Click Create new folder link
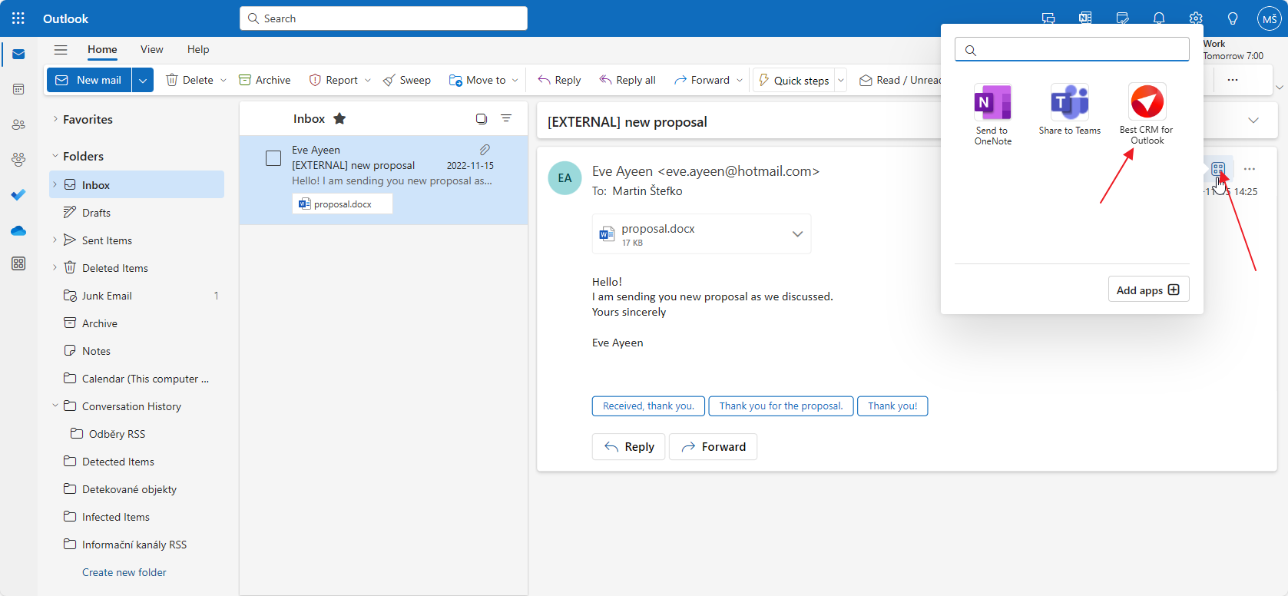The width and height of the screenshot is (1288, 596). (124, 572)
